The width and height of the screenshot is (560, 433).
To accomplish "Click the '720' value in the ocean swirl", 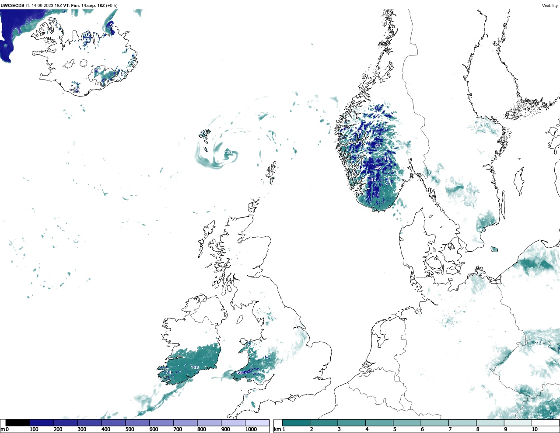I will [228, 152].
